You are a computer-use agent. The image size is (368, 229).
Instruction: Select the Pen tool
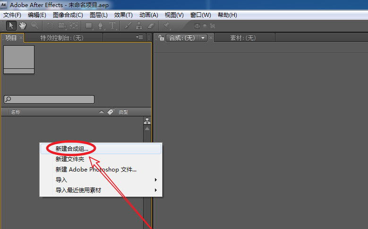click(x=101, y=26)
